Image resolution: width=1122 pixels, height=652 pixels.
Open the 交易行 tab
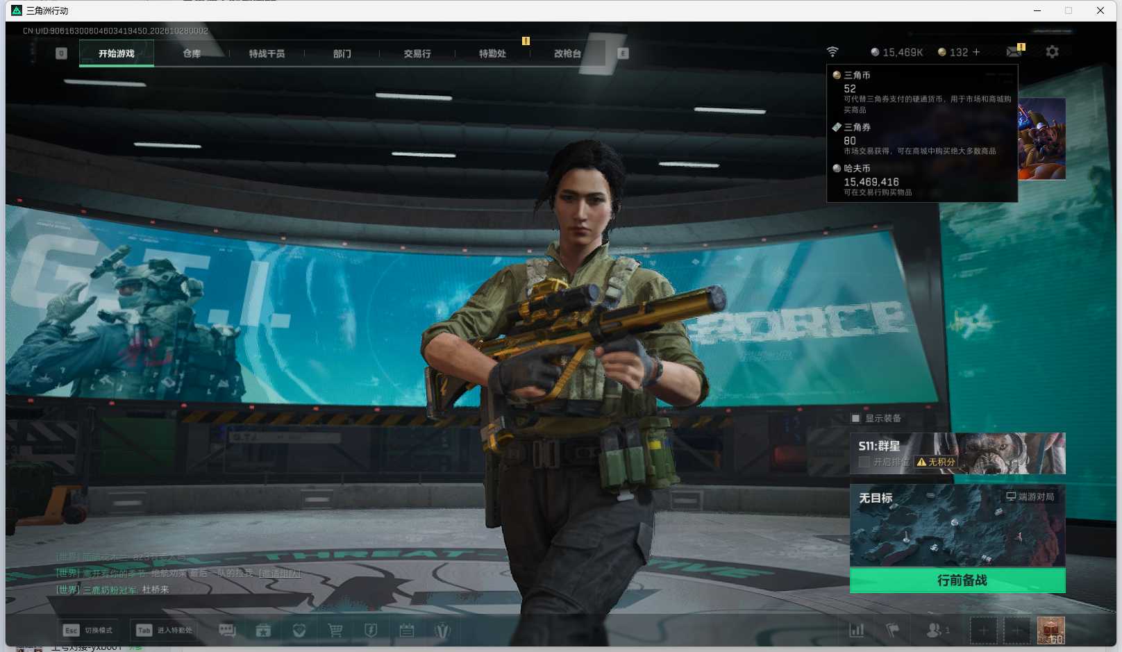click(417, 53)
